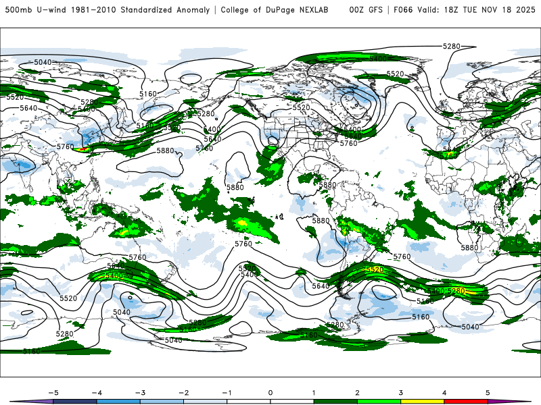Click the colorbar tick label "3"
The height and width of the screenshot is (405, 541).
[400, 393]
